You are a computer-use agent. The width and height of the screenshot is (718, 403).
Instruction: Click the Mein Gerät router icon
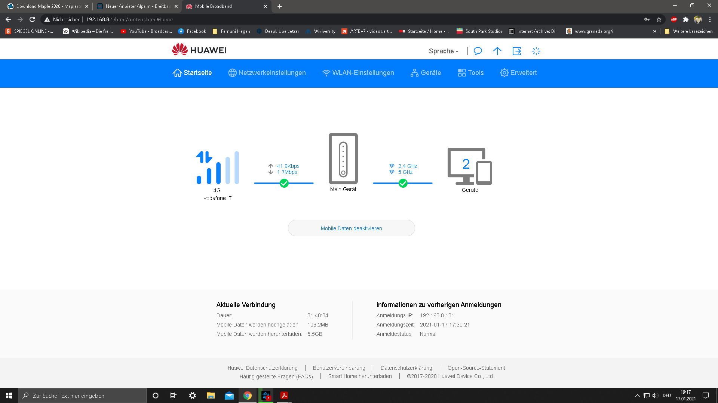click(343, 159)
